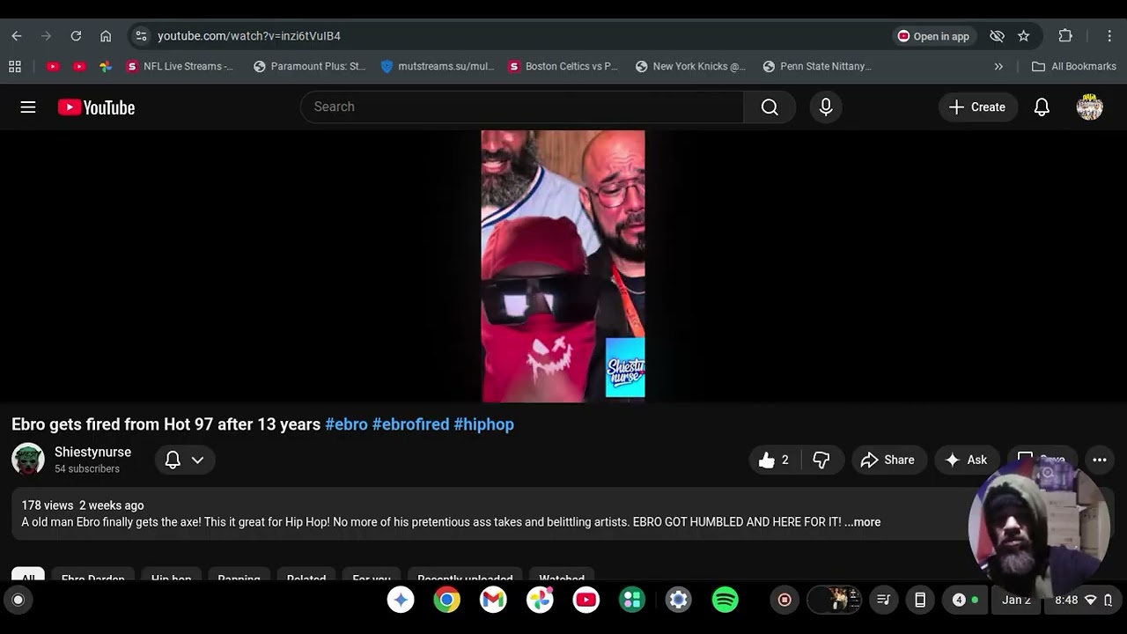Open the Paramount Plus bookmark
1127x634 pixels.
[309, 66]
